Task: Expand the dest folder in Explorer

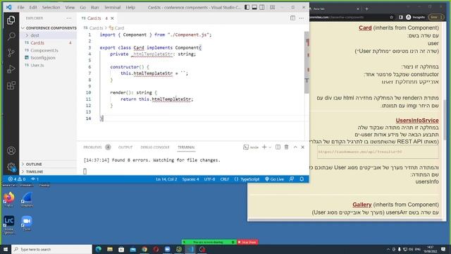Action: pyautogui.click(x=49, y=35)
